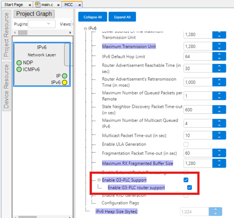234x218 pixels.
Task: Collapse the IPv6 tree node
Action: click(85, 29)
